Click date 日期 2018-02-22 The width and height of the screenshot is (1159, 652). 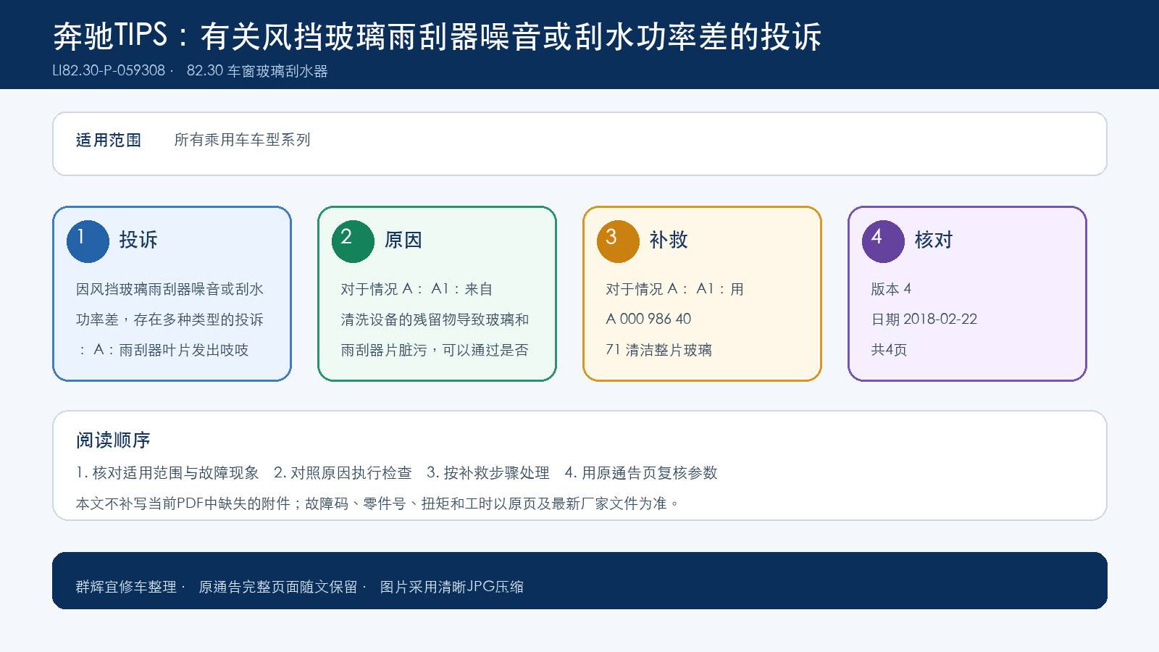[x=924, y=319]
